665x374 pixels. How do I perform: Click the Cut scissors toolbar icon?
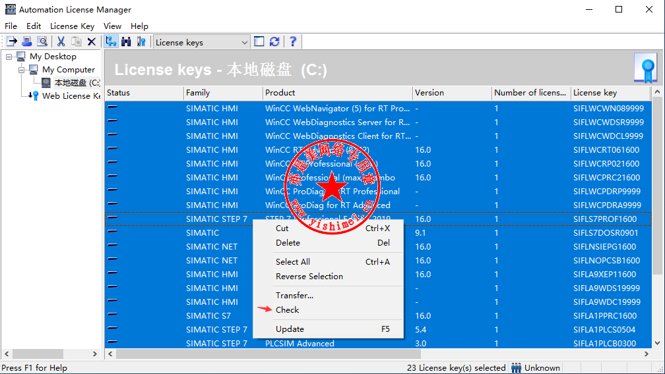point(61,41)
